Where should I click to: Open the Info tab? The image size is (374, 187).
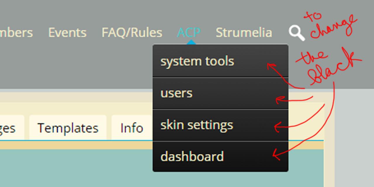(x=132, y=128)
